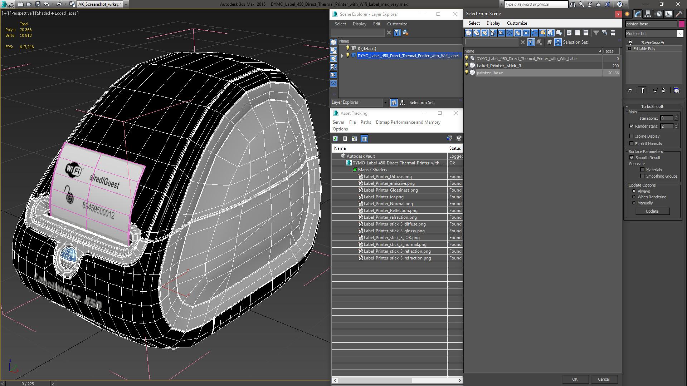Select When Rendering update option
This screenshot has width=687, height=386.
[634, 197]
